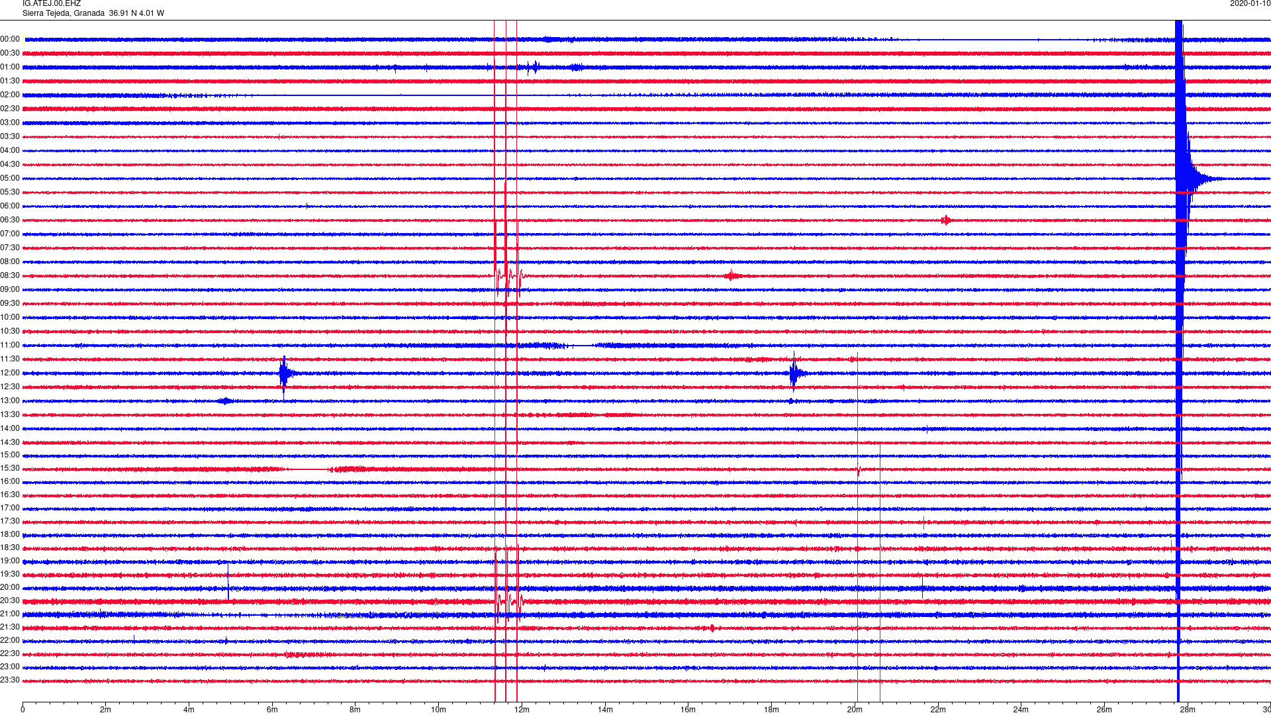This screenshot has height=715, width=1271.
Task: Select the 13:00 time row label
Action: [x=10, y=401]
